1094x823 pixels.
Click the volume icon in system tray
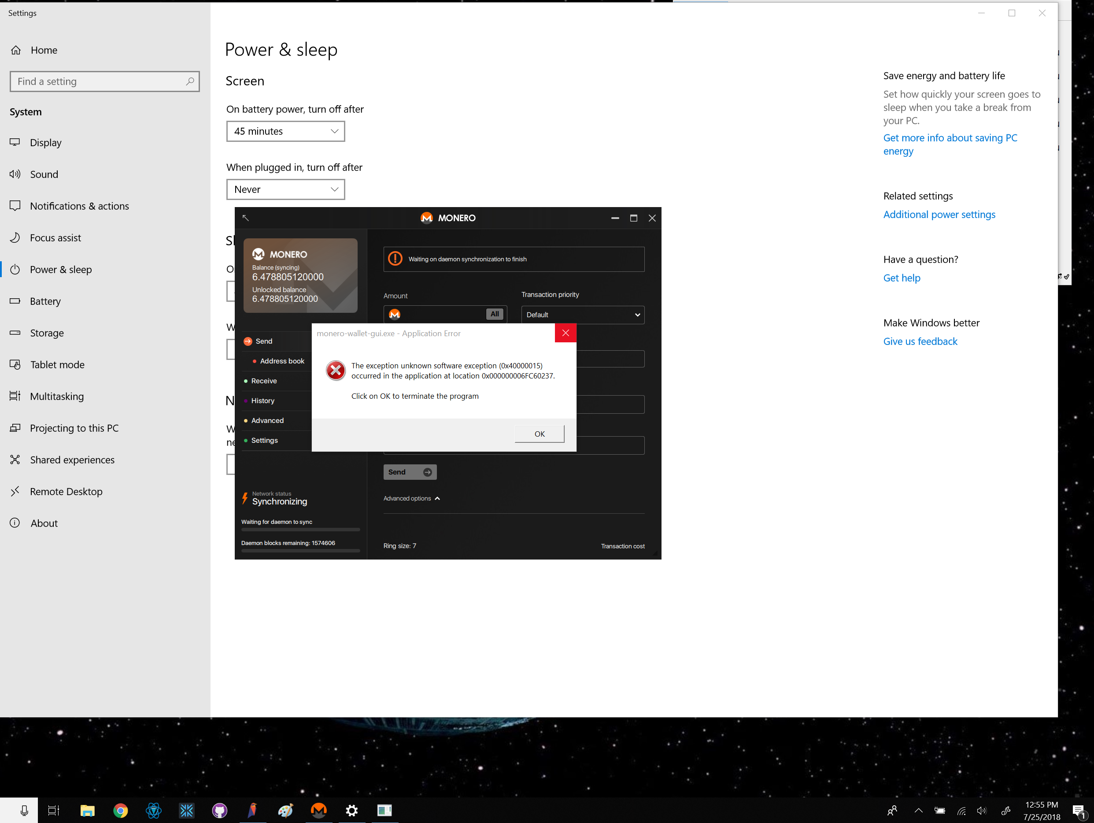[x=981, y=810]
